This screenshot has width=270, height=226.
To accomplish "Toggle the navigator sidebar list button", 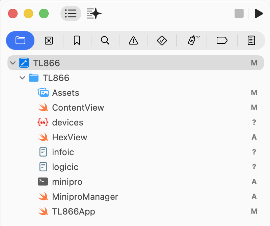I will (x=71, y=13).
